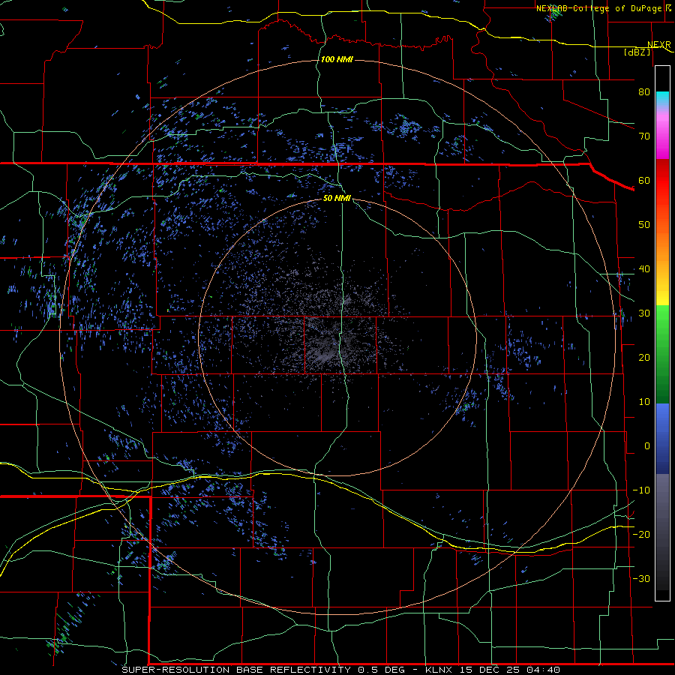This screenshot has height=675, width=675.
Task: Click the -10 dBZ scale value
Action: [x=641, y=490]
